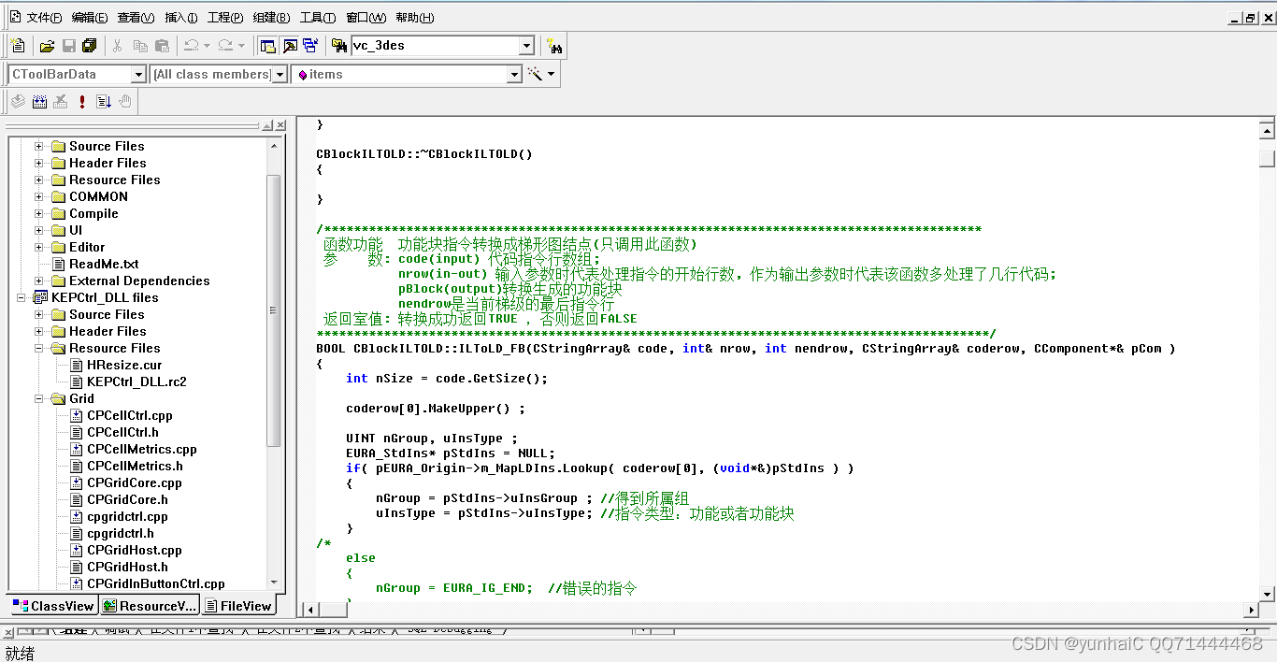The height and width of the screenshot is (662, 1277).
Task: Open the 窗口(W) menu
Action: (366, 18)
